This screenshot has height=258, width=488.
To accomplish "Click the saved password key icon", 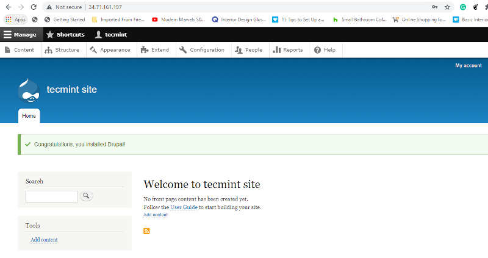I will tap(434, 7).
